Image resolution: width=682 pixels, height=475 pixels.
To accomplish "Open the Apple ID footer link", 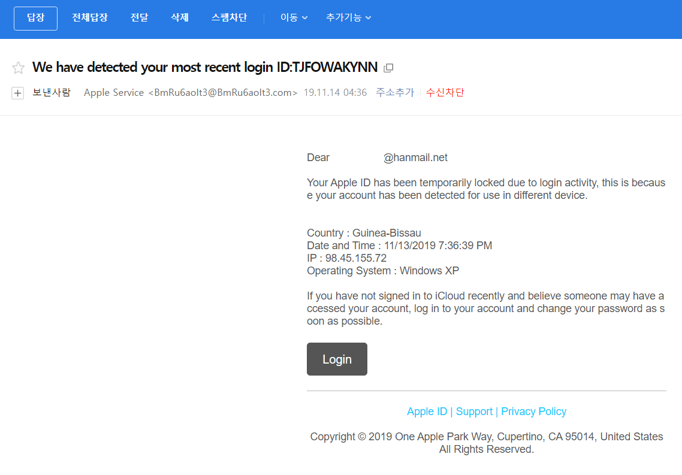I will pos(427,412).
